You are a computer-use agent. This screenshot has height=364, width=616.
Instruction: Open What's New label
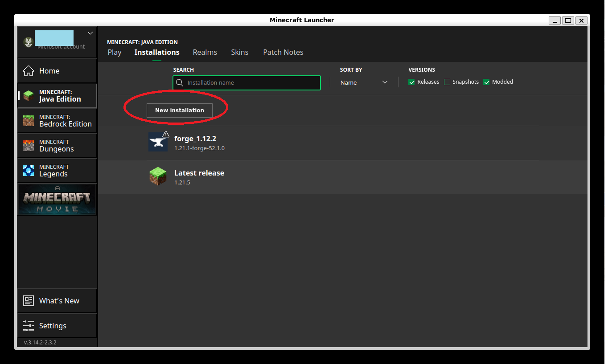59,301
